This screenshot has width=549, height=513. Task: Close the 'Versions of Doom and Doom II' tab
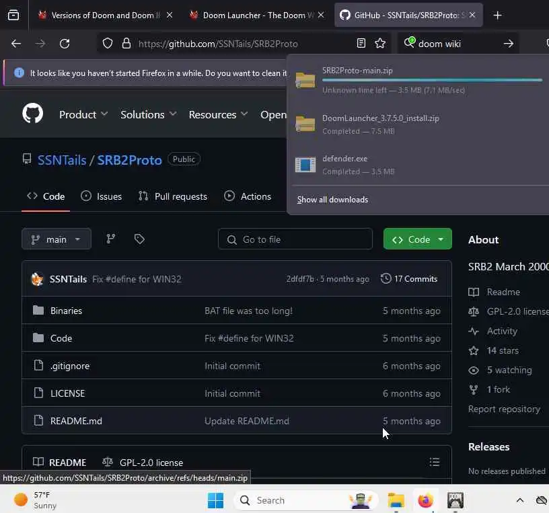tap(170, 15)
